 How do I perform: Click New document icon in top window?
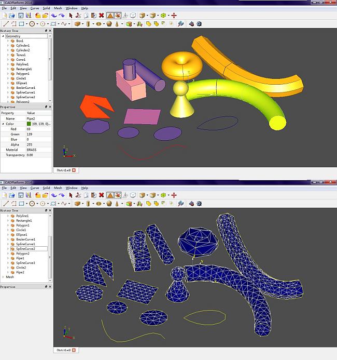pos(5,16)
